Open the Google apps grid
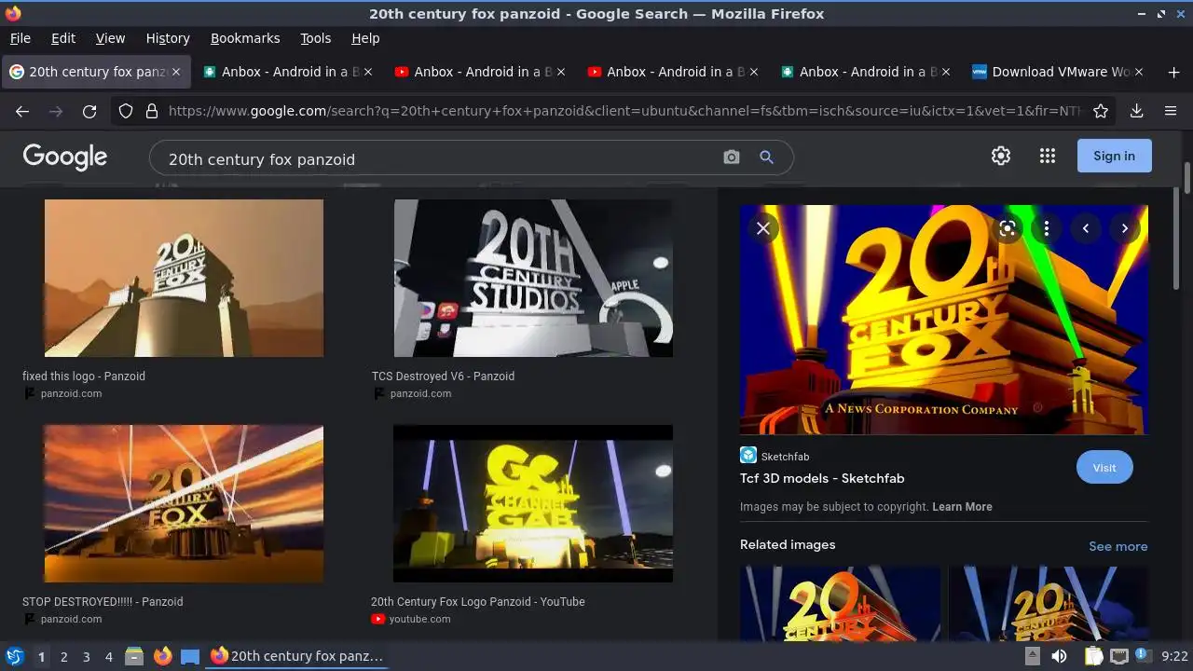This screenshot has width=1193, height=671. [1048, 156]
